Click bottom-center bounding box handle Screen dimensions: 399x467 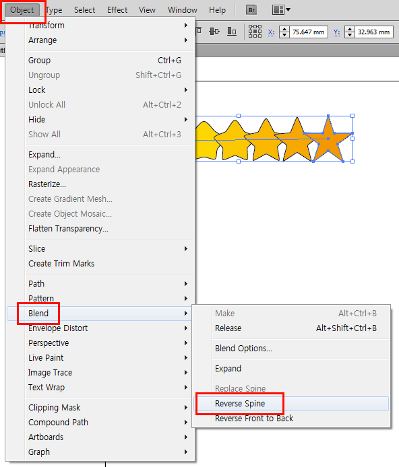(x=239, y=161)
